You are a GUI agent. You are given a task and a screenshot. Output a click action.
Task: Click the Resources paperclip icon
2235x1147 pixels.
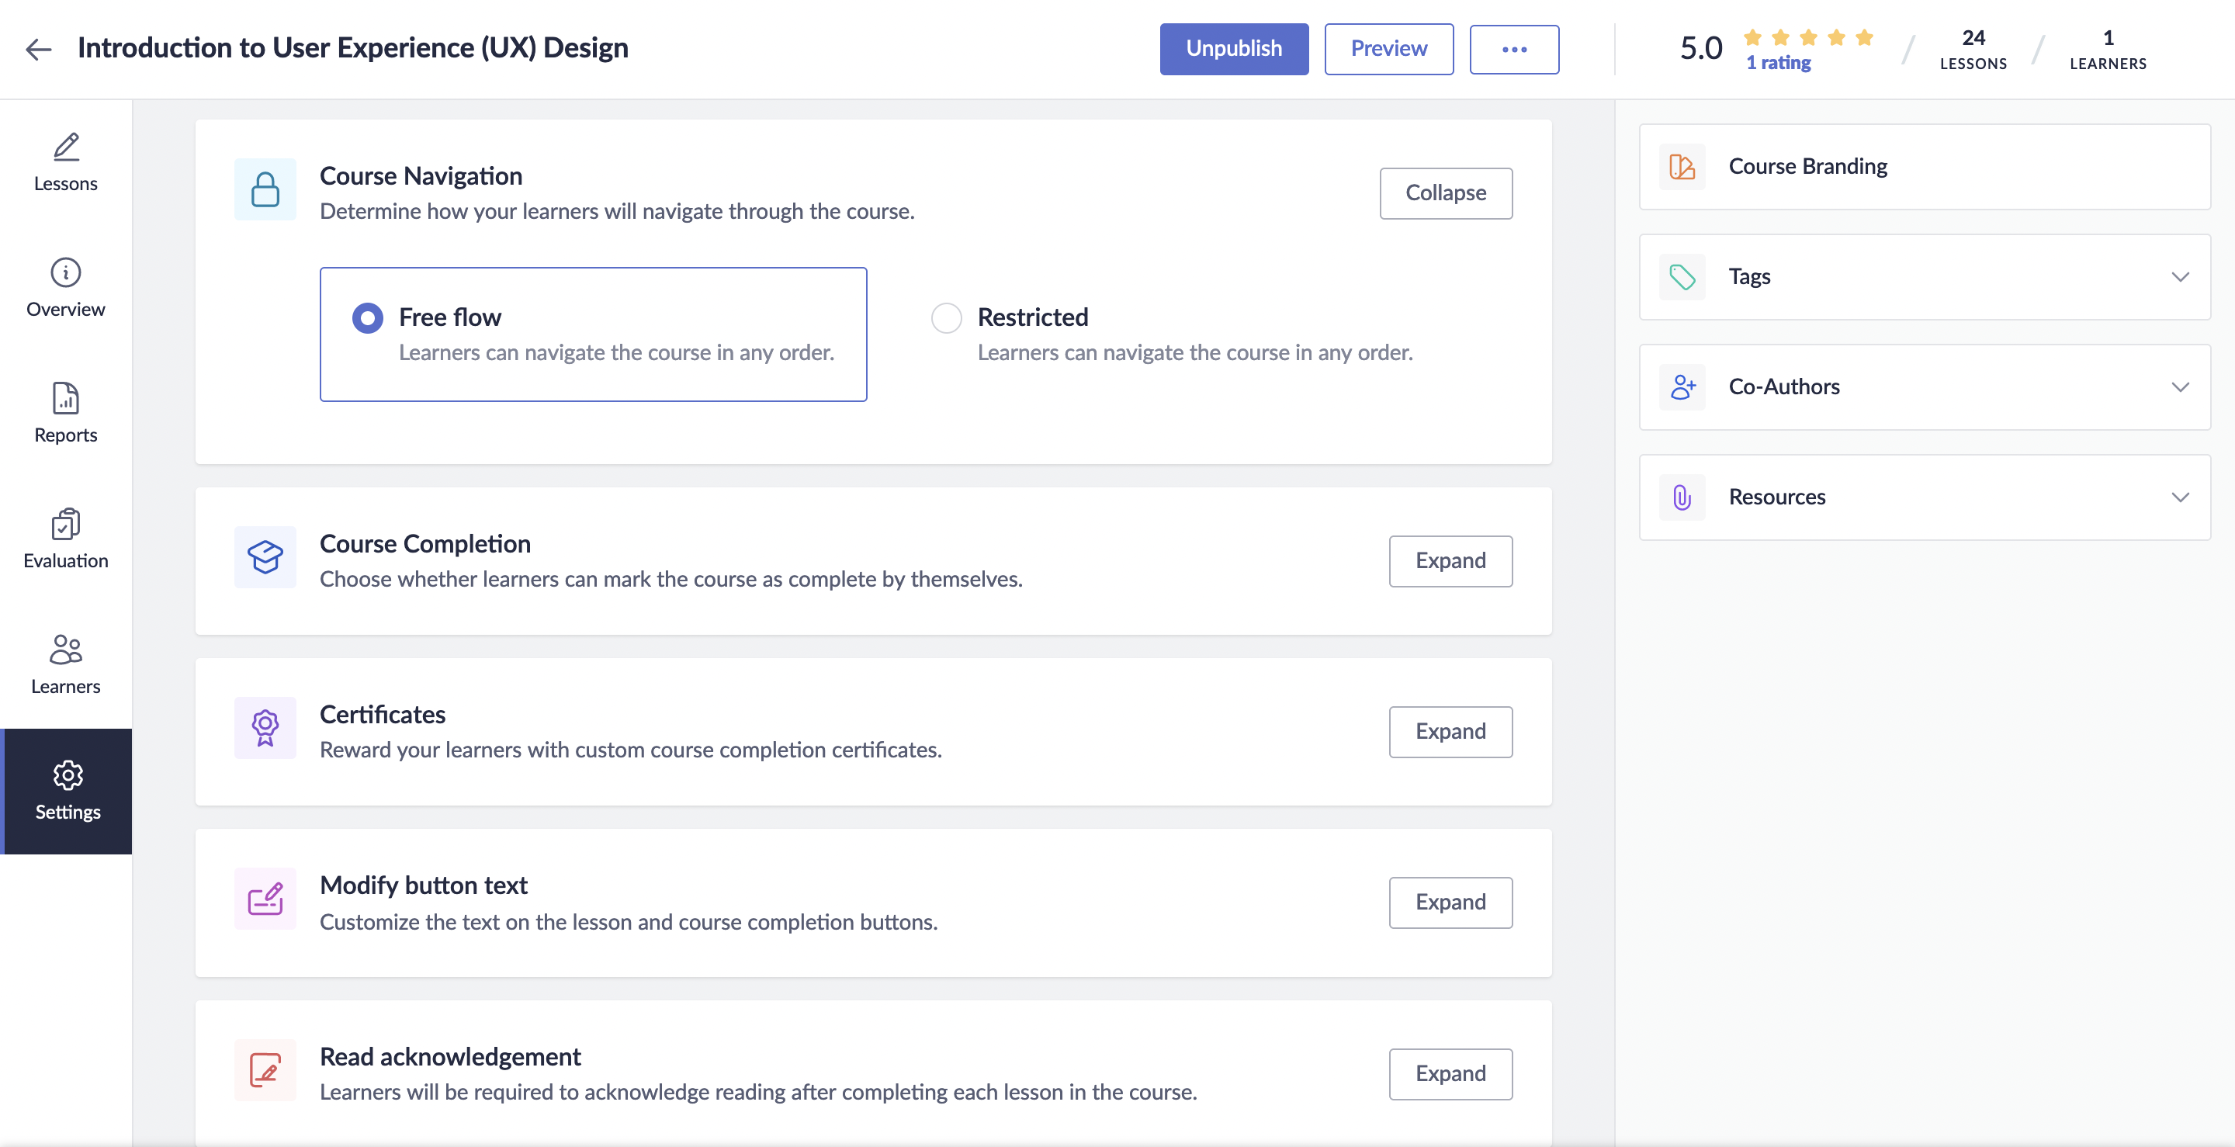(1682, 497)
